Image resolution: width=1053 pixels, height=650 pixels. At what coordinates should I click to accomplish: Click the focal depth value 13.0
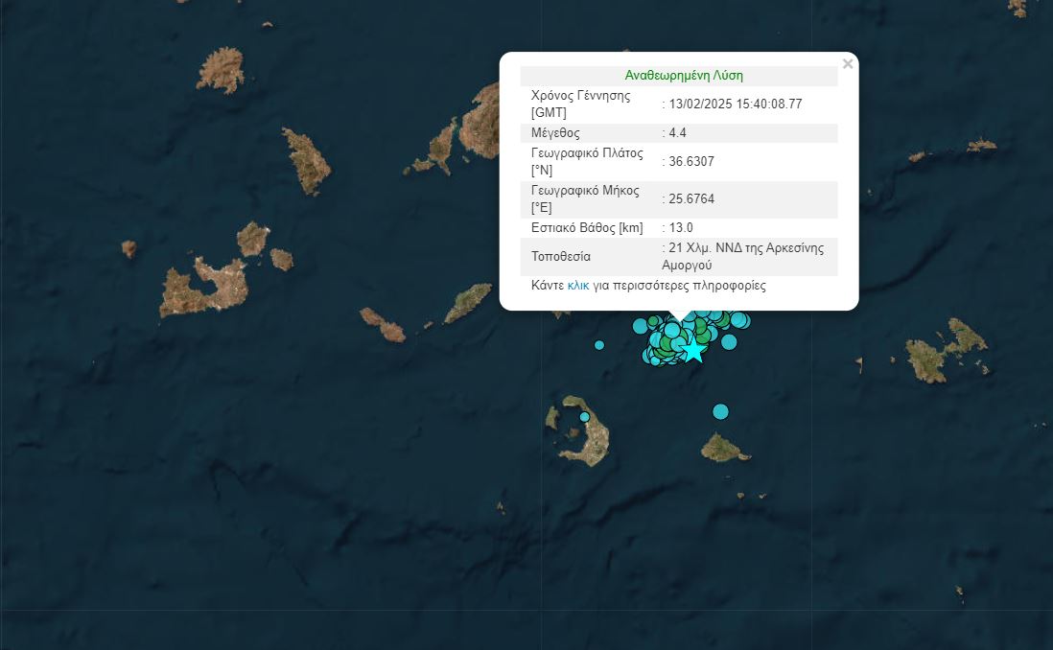pos(680,228)
